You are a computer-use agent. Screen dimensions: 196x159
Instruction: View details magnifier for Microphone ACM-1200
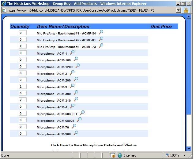[x=78, y=66]
